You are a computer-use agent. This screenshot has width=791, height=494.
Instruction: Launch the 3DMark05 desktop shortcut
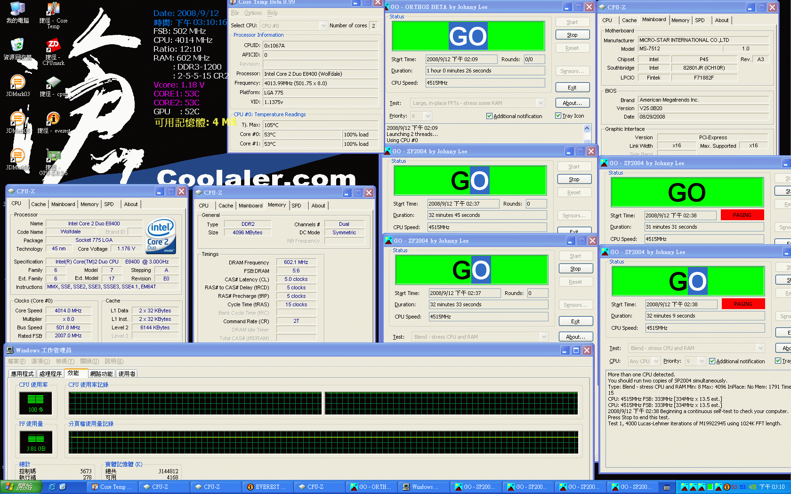(17, 122)
